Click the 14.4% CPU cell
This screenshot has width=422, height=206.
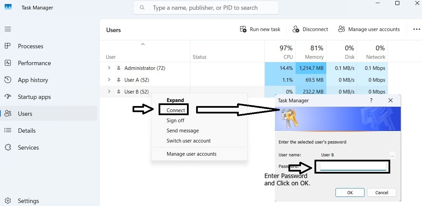(x=280, y=68)
